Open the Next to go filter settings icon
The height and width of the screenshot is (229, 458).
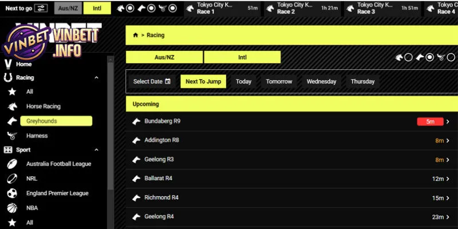[41, 9]
